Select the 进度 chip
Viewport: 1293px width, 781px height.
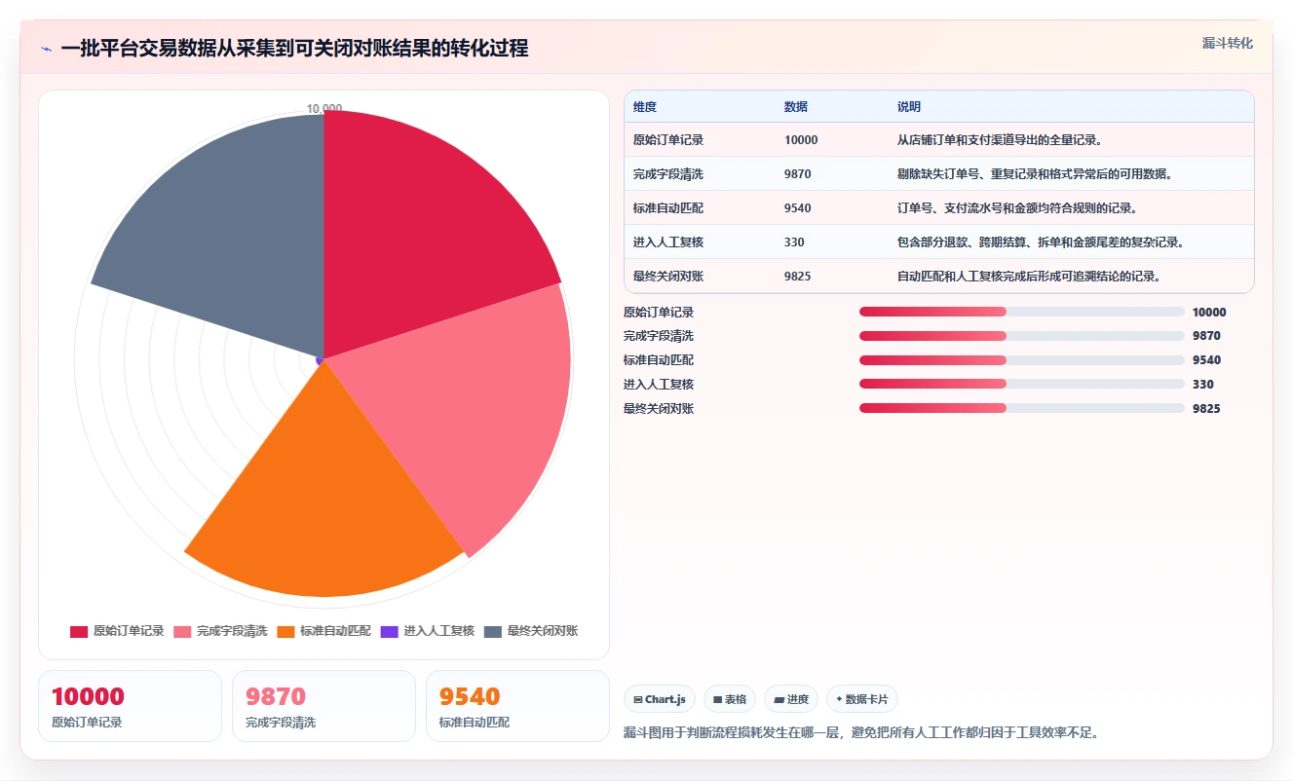tap(791, 699)
